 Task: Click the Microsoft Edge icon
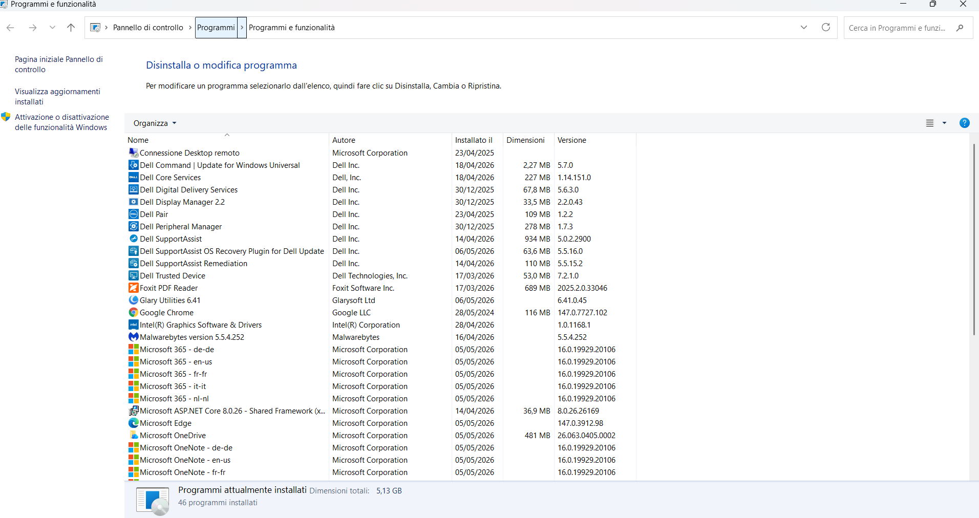134,423
